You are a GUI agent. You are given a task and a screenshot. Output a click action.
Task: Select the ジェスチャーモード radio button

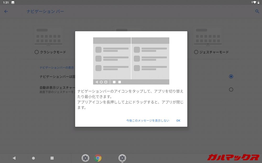196,52
